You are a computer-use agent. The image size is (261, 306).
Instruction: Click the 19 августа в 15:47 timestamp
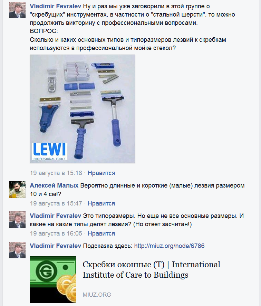tap(56, 203)
